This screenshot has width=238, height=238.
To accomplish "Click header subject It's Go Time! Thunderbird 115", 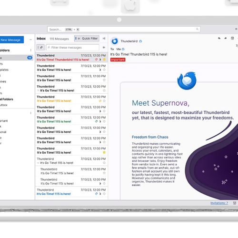I will tap(139, 54).
